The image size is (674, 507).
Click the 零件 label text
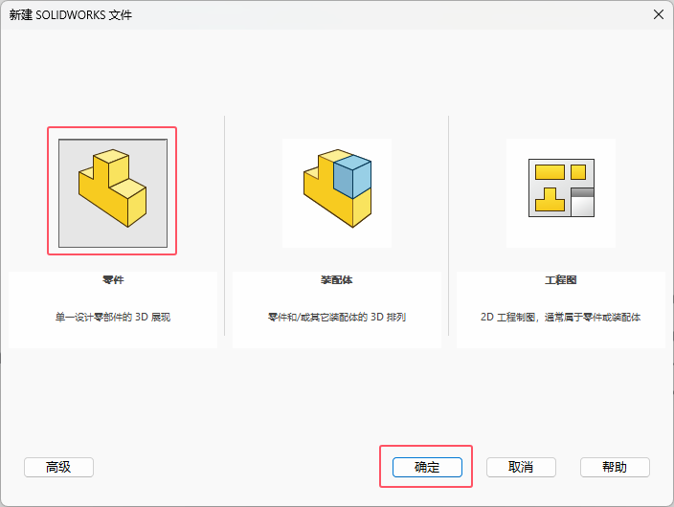[113, 280]
